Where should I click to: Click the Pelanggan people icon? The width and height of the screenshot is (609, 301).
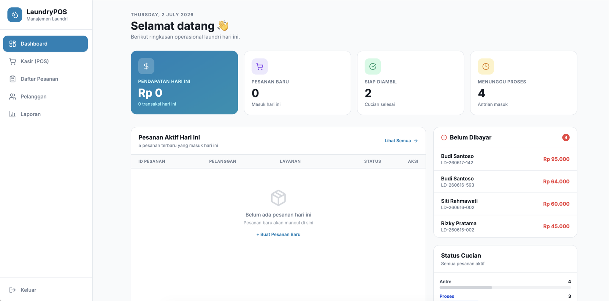tap(12, 97)
